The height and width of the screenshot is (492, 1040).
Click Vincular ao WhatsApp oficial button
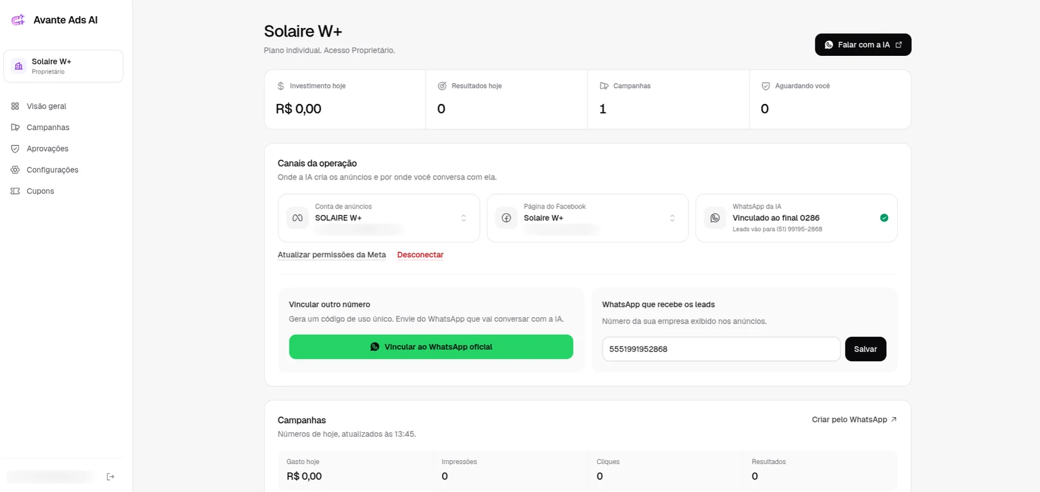pos(431,347)
